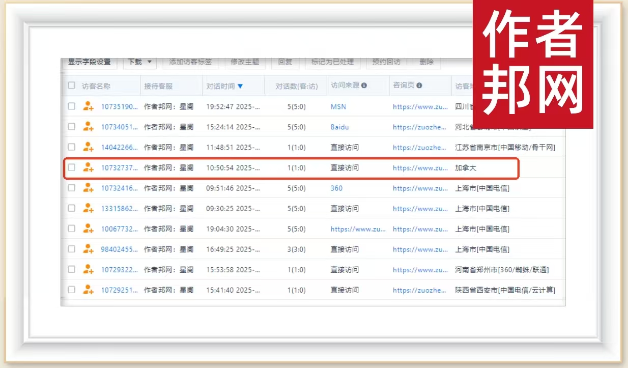Open the 下载 dropdown menu

(139, 62)
